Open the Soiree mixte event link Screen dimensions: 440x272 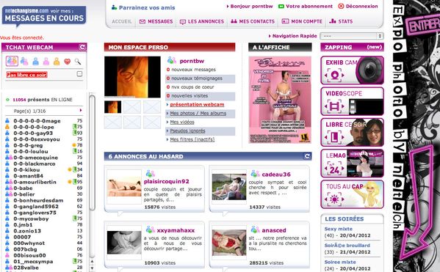pos(340,262)
